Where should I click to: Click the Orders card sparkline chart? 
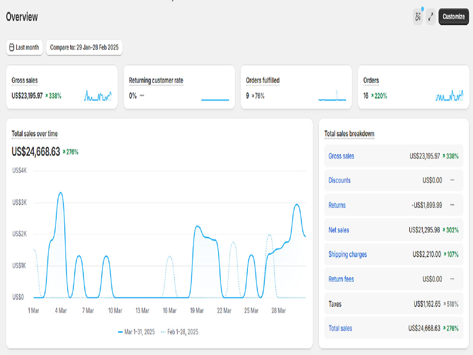(449, 96)
